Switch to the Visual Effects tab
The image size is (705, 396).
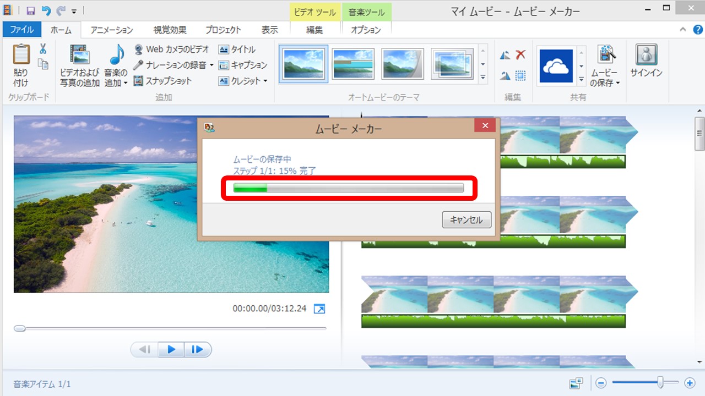pyautogui.click(x=170, y=30)
